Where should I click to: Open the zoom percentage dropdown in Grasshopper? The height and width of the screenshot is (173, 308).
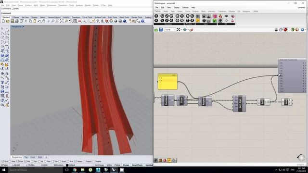click(174, 30)
